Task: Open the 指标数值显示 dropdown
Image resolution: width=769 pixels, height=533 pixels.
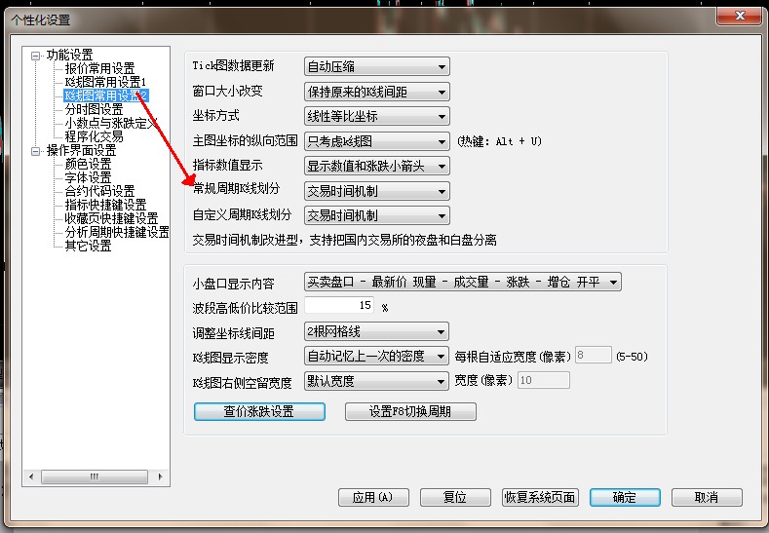Action: (x=376, y=166)
